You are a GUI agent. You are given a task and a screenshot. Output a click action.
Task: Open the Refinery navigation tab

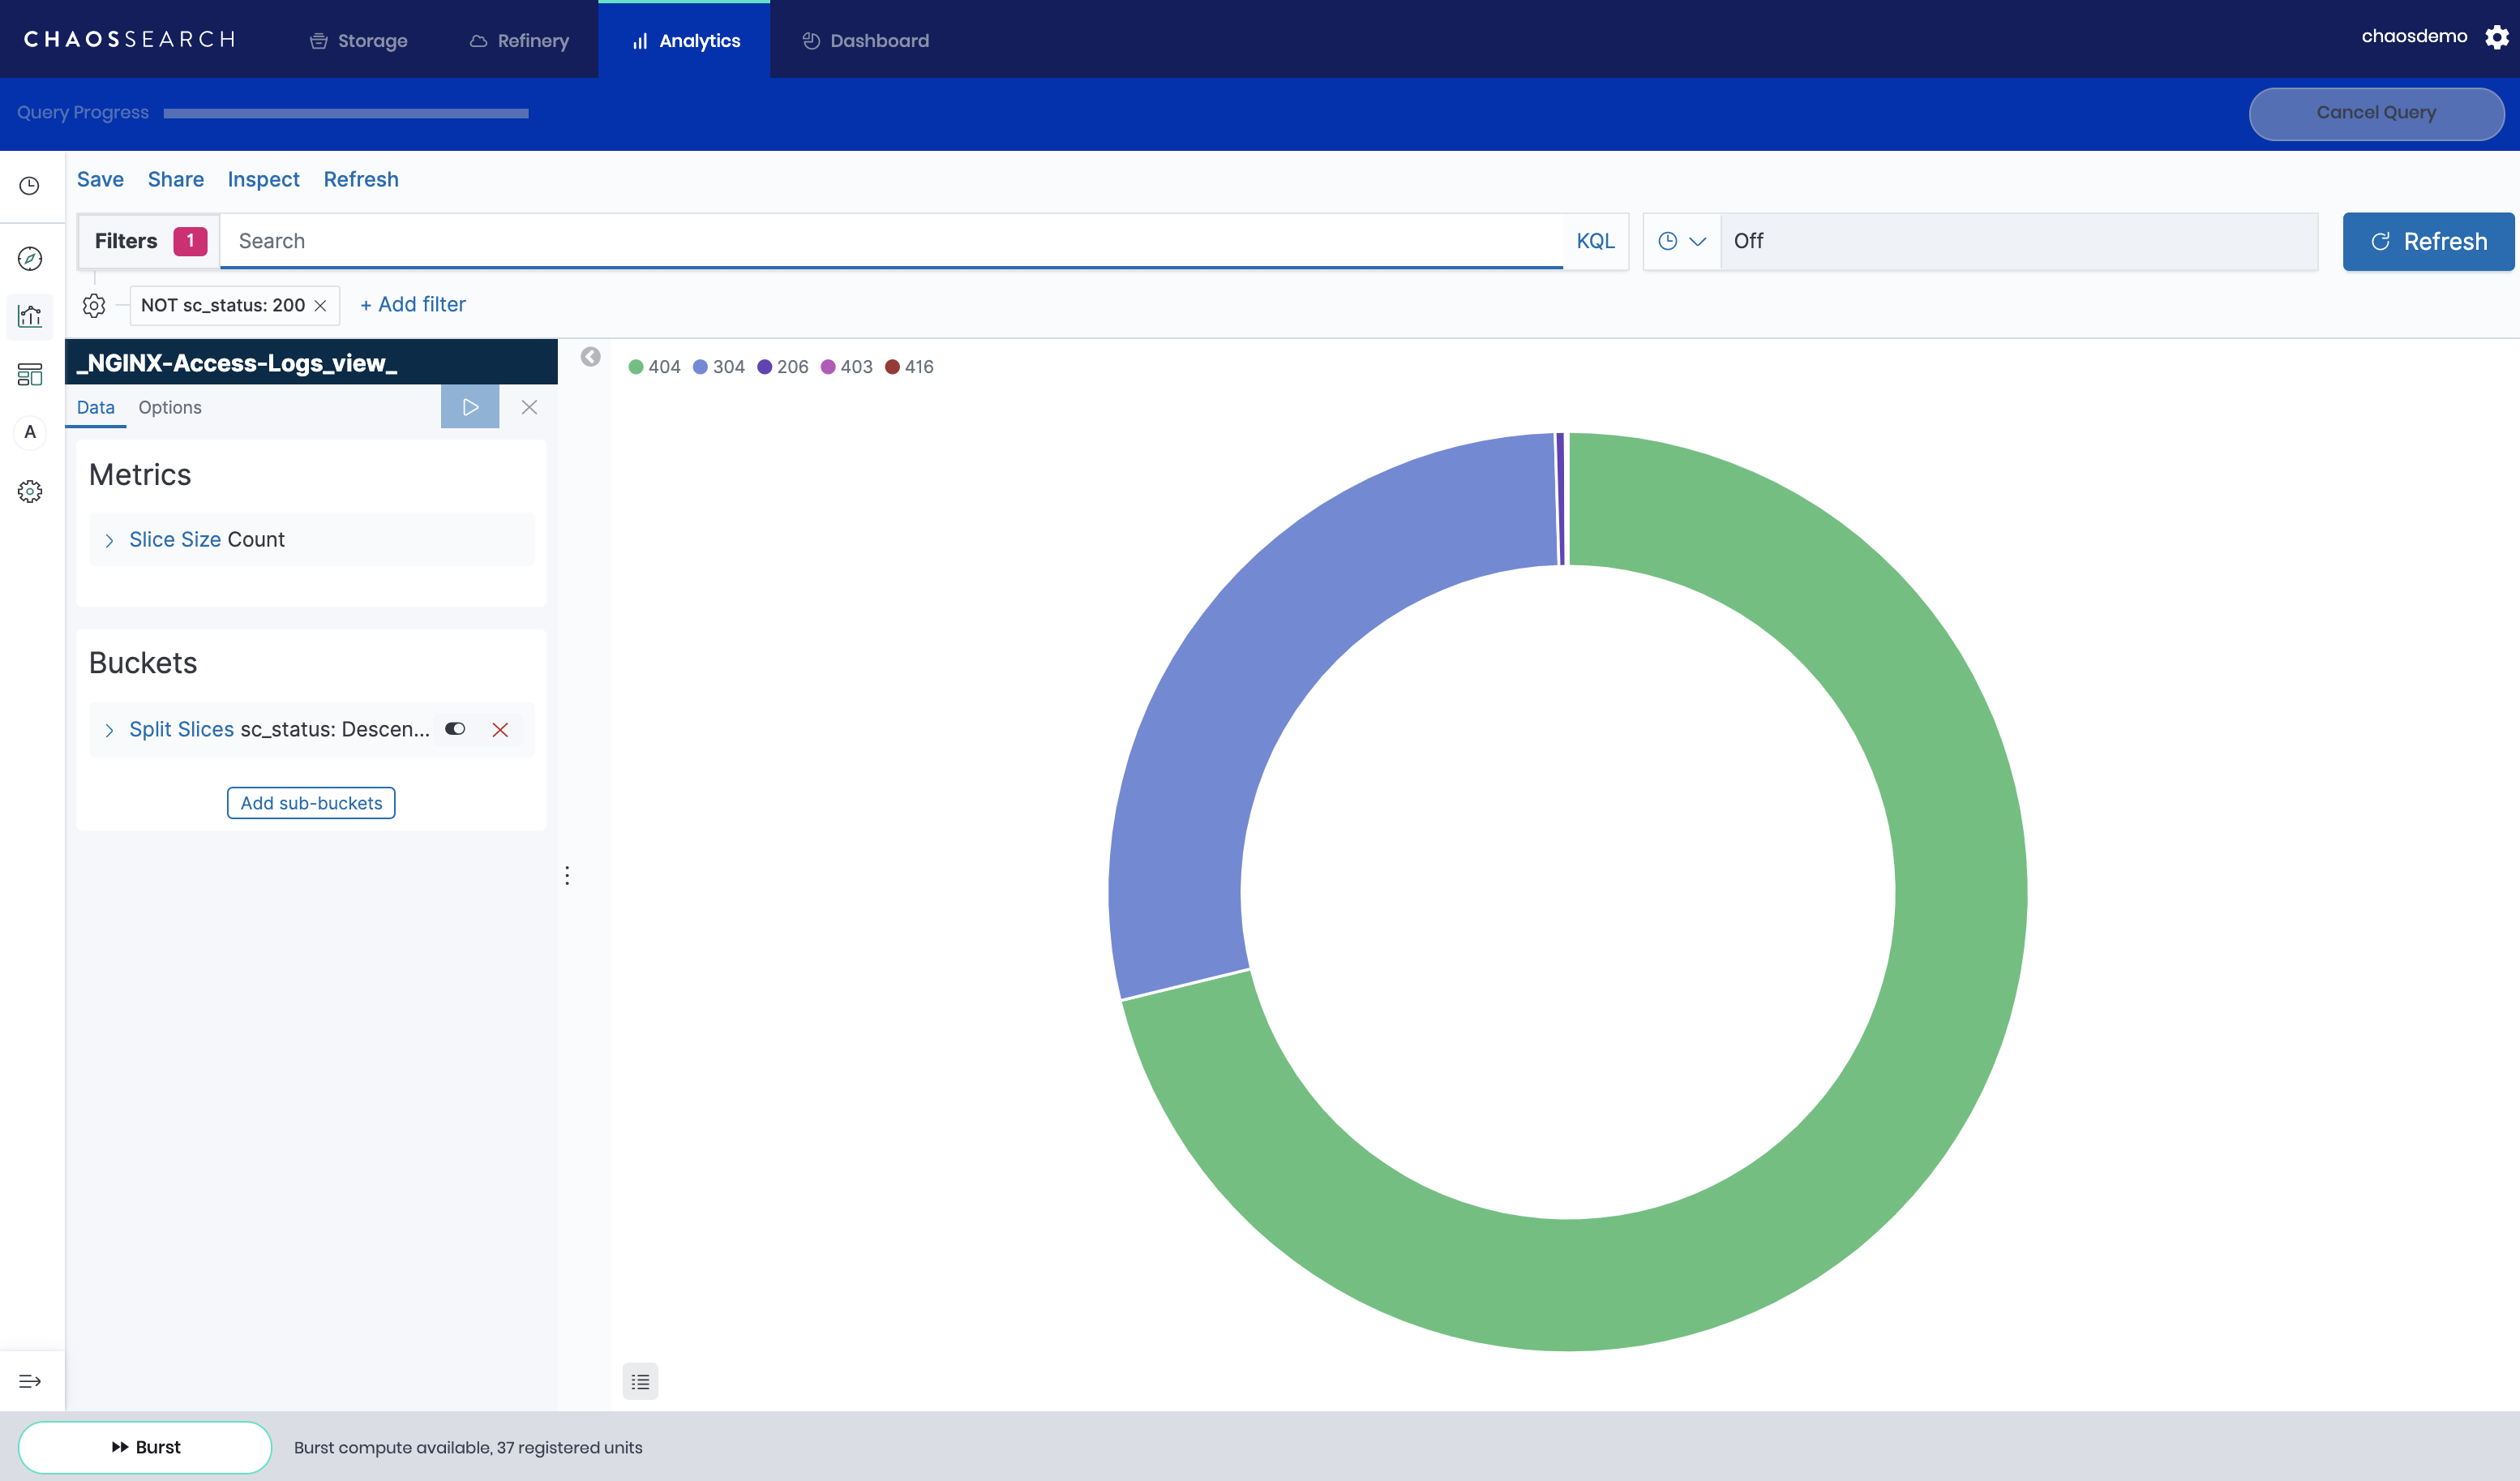click(519, 41)
